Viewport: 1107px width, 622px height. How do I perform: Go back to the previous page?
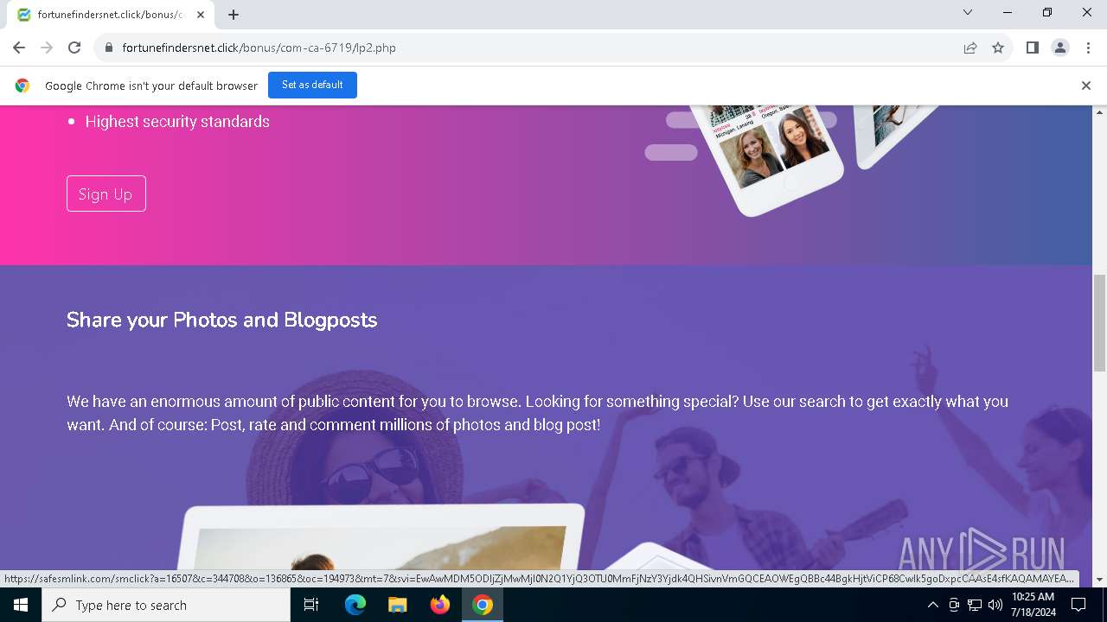point(19,48)
